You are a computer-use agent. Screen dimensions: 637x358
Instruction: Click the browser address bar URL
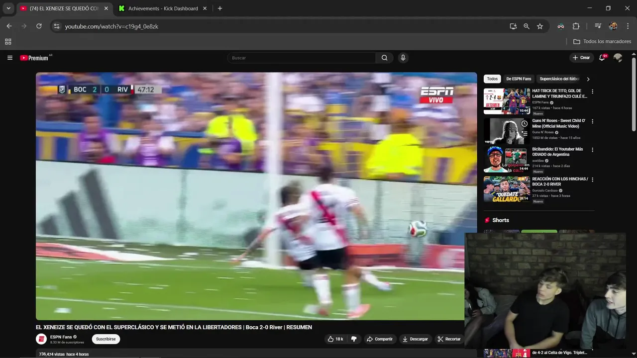pyautogui.click(x=111, y=26)
